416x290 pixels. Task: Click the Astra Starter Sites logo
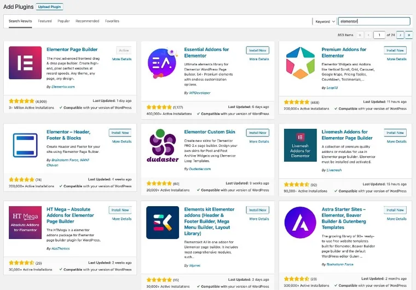(x=301, y=223)
